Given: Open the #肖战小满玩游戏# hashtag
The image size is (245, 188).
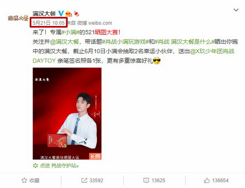Looking at the screenshot, I should coord(125,42).
